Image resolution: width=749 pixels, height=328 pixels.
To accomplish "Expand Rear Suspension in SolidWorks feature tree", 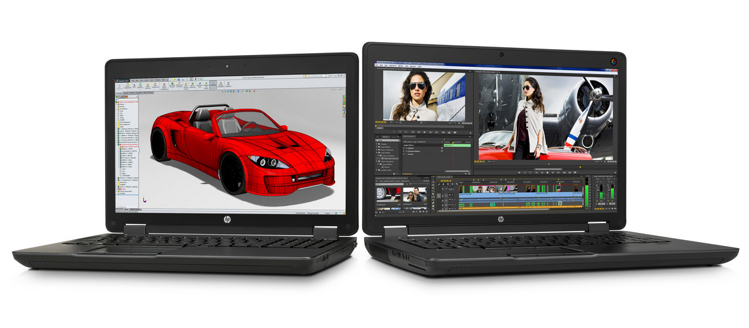I will pos(116,125).
